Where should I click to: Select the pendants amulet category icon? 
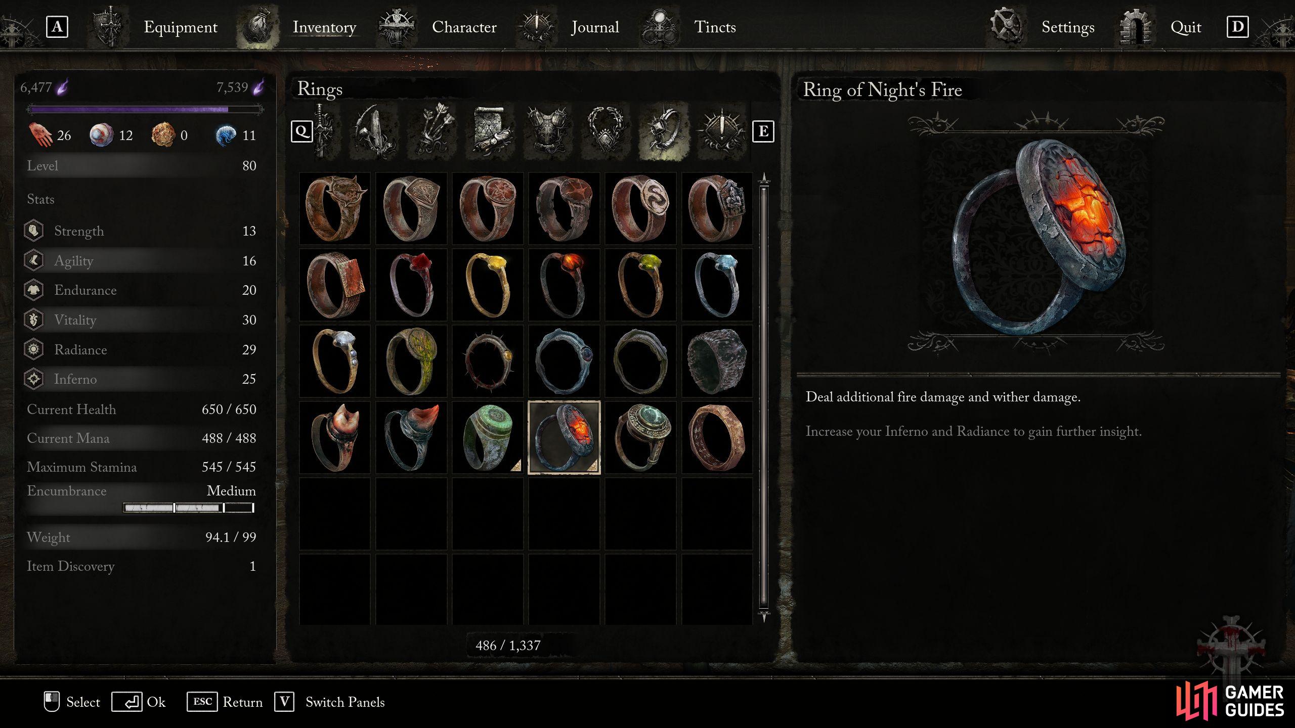click(605, 131)
